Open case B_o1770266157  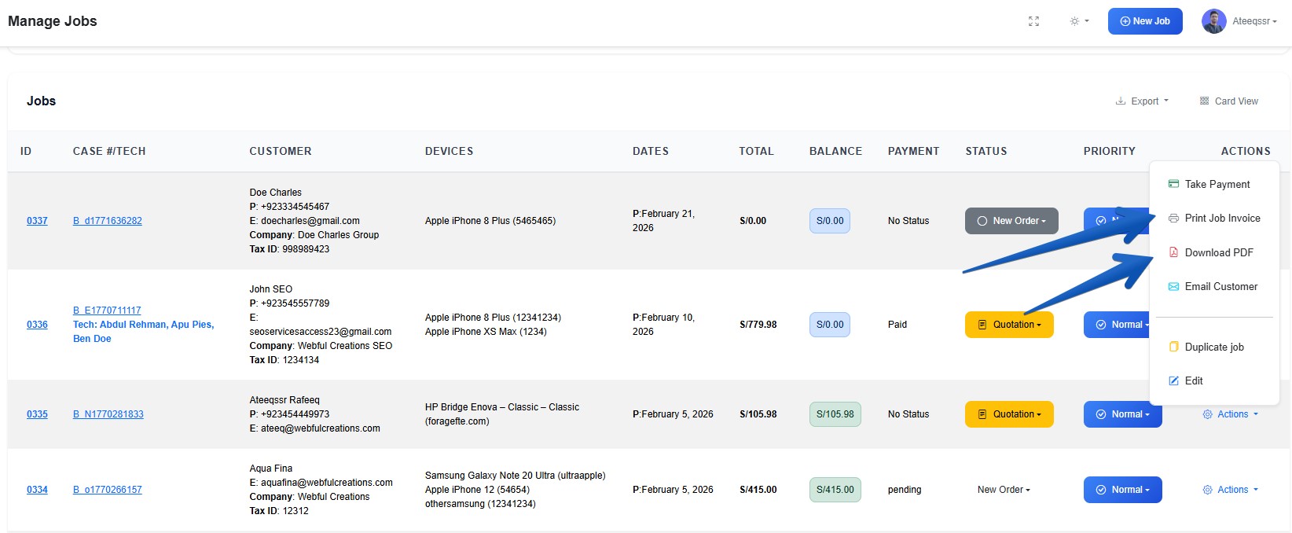pyautogui.click(x=108, y=490)
